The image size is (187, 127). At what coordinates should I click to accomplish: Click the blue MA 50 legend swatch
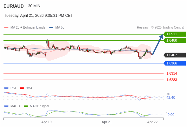tap(51, 28)
